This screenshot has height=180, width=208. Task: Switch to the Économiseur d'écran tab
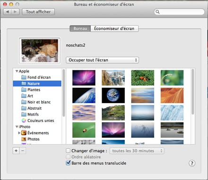114,29
